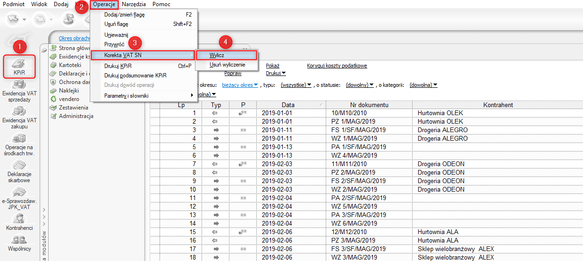Select Hurtownia ALA in row 16

tap(499, 241)
